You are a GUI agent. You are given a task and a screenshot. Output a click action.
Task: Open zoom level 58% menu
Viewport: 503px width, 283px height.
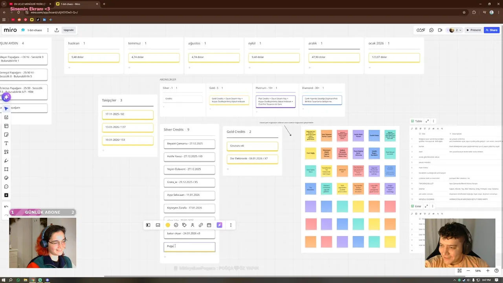478,271
